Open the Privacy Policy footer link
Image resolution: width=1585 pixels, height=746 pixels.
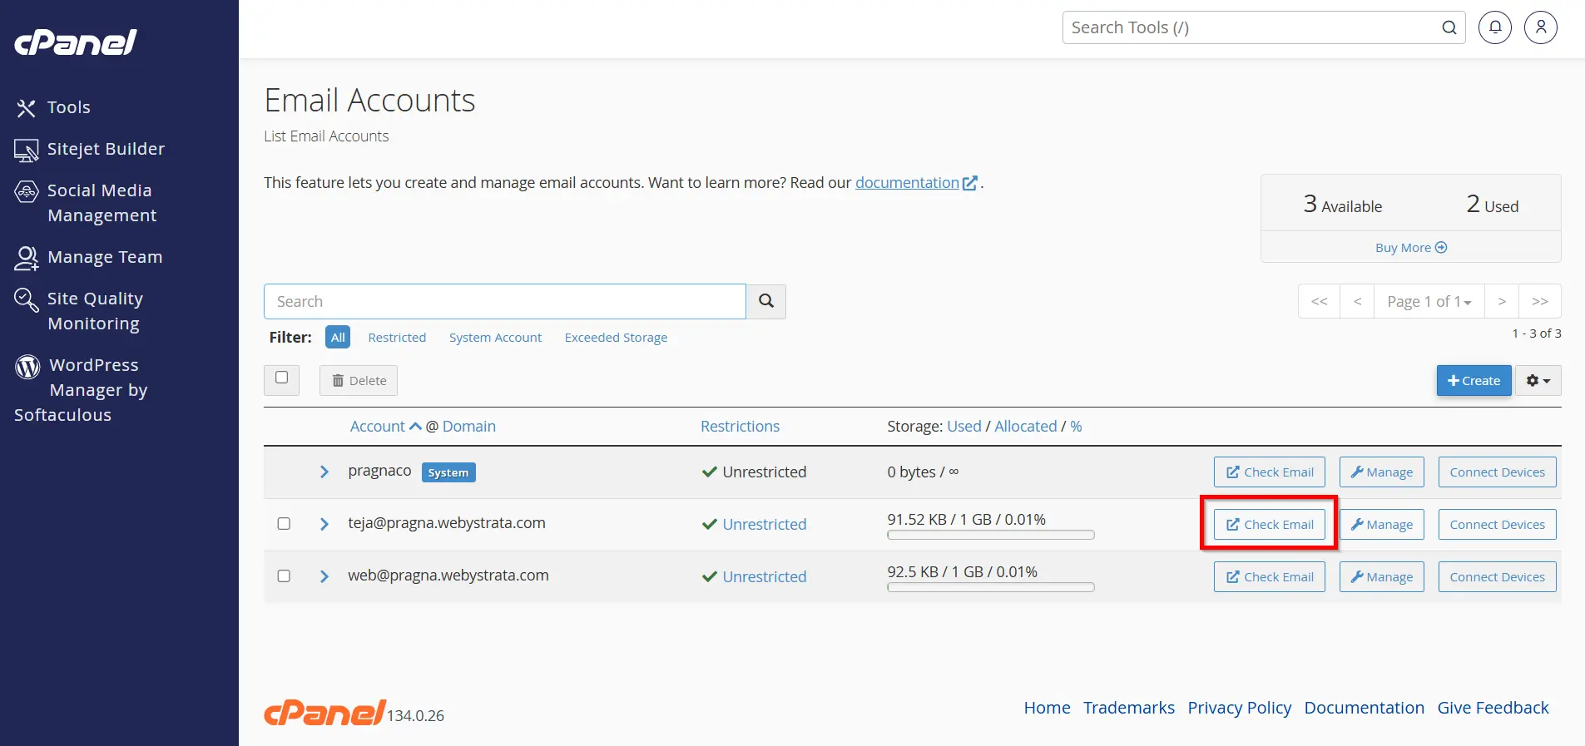1240,708
